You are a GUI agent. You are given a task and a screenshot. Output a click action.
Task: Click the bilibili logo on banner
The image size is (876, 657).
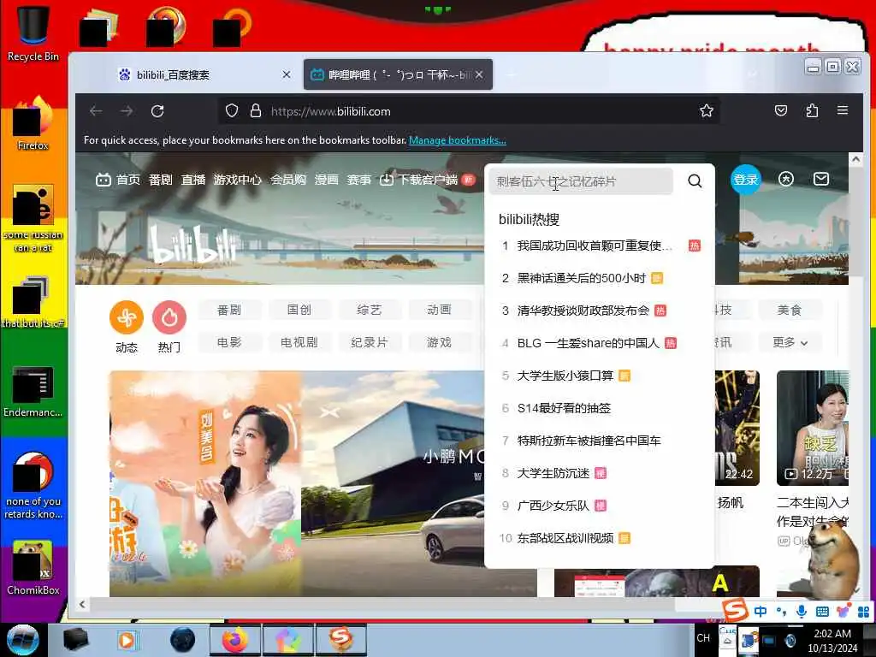pyautogui.click(x=192, y=245)
